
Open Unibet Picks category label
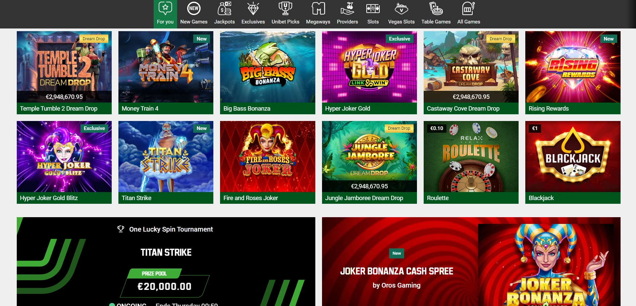(x=285, y=22)
